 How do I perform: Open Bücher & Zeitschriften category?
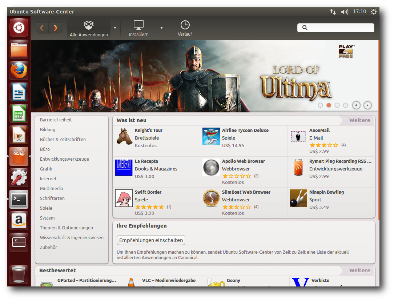(63, 140)
